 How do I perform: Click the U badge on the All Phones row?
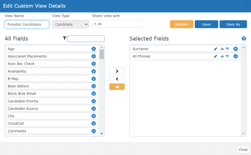[236, 56]
